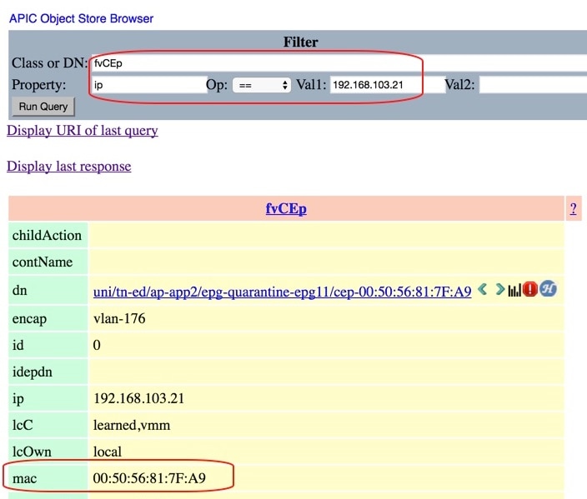
Task: Click the contName property label
Action: tap(43, 262)
